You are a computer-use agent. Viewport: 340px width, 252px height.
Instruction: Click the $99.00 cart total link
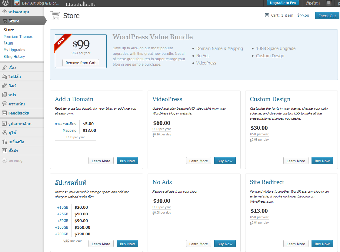pyautogui.click(x=303, y=15)
